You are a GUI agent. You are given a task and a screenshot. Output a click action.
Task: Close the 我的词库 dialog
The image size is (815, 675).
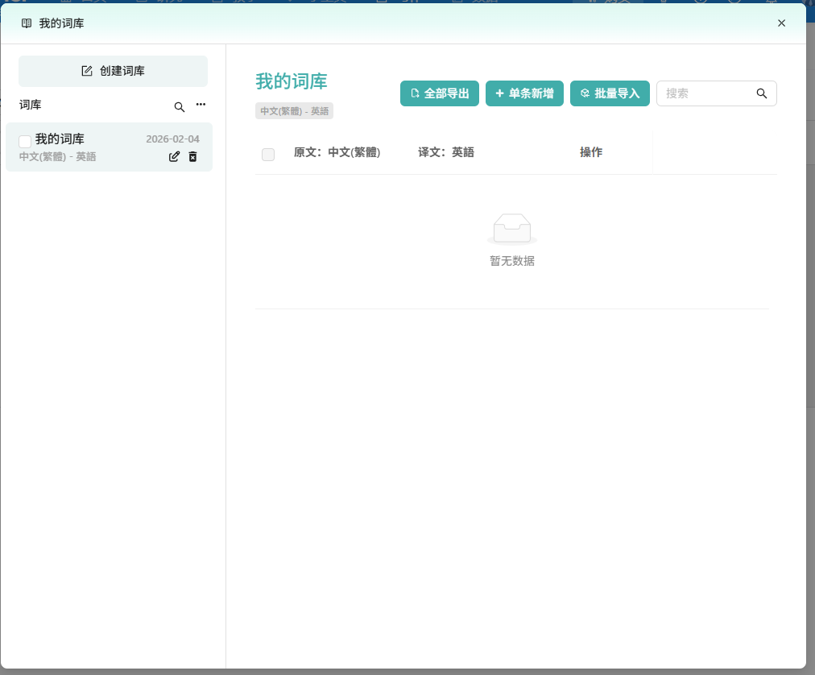tap(781, 23)
